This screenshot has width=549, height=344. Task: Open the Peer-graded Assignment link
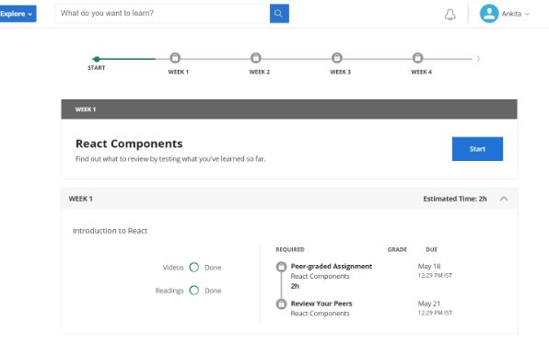coord(332,267)
